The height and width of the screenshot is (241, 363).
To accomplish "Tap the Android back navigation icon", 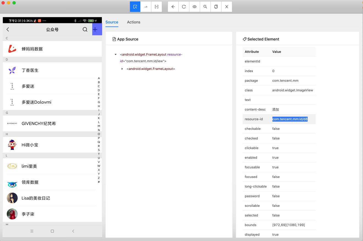I will [73, 231].
